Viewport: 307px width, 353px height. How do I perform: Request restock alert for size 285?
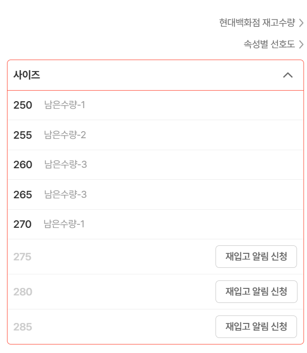pyautogui.click(x=256, y=327)
